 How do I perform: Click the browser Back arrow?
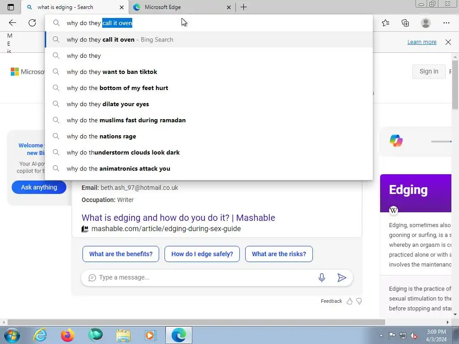(12, 23)
